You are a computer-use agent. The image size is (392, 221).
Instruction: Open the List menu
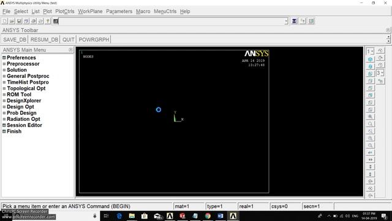click(x=36, y=11)
